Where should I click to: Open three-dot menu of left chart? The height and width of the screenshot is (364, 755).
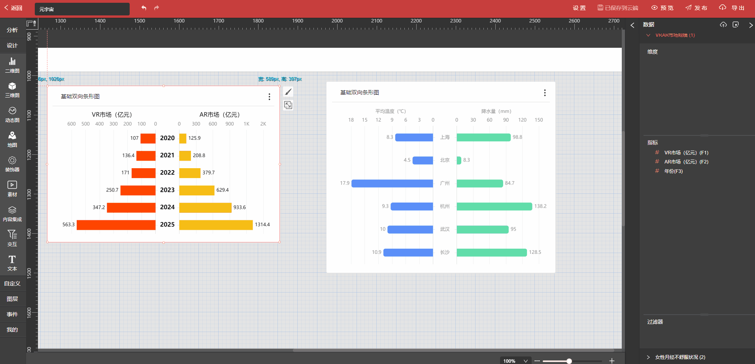tap(269, 97)
